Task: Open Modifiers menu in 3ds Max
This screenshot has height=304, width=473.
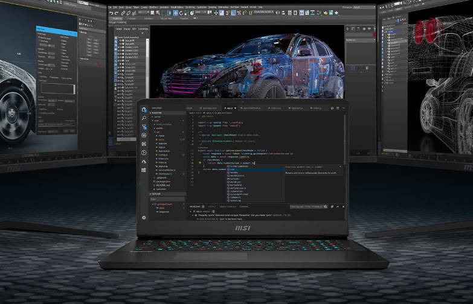Action: (x=154, y=7)
